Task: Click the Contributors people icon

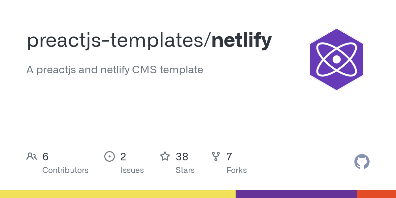Action: click(32, 156)
